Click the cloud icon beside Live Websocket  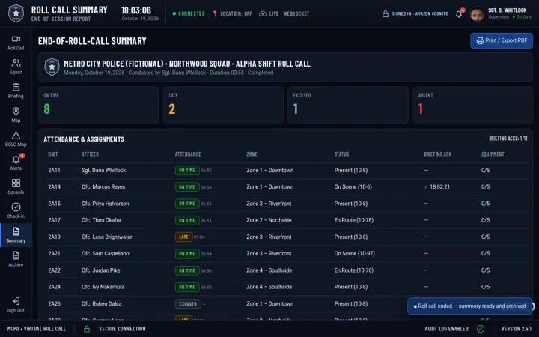(263, 13)
